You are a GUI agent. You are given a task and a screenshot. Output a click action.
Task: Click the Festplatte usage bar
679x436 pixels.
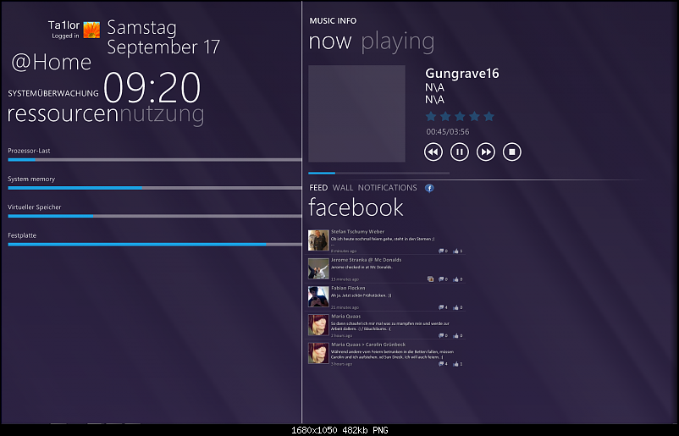tap(155, 245)
